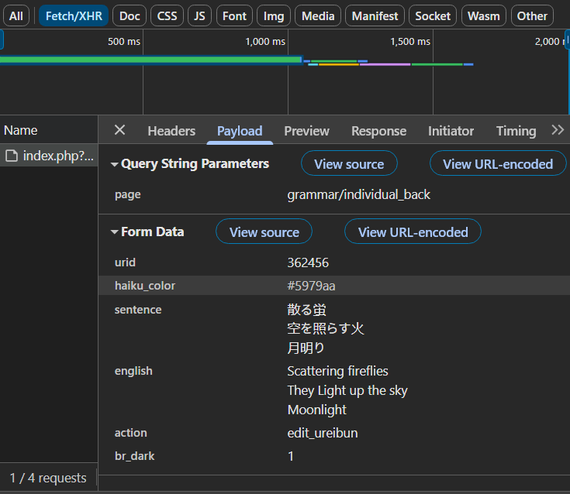This screenshot has height=494, width=570.
Task: Enable the CSS request filter
Action: pos(167,15)
